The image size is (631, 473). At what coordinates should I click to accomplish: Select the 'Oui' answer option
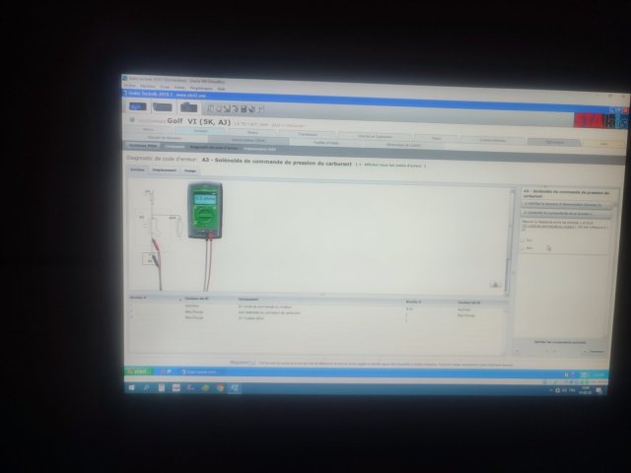tap(523, 238)
